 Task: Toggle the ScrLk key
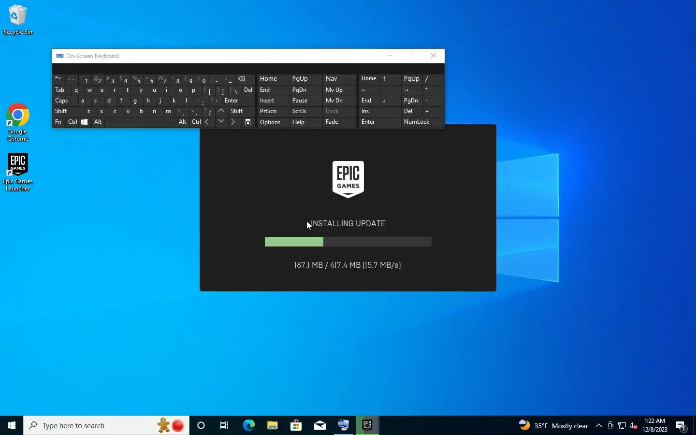305,111
